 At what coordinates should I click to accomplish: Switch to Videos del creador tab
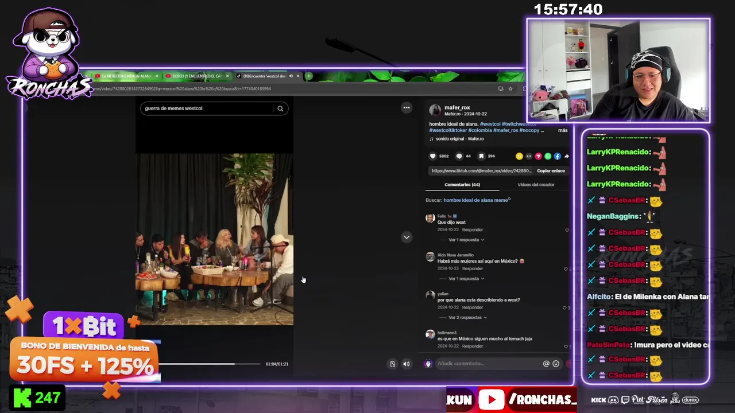coord(536,185)
